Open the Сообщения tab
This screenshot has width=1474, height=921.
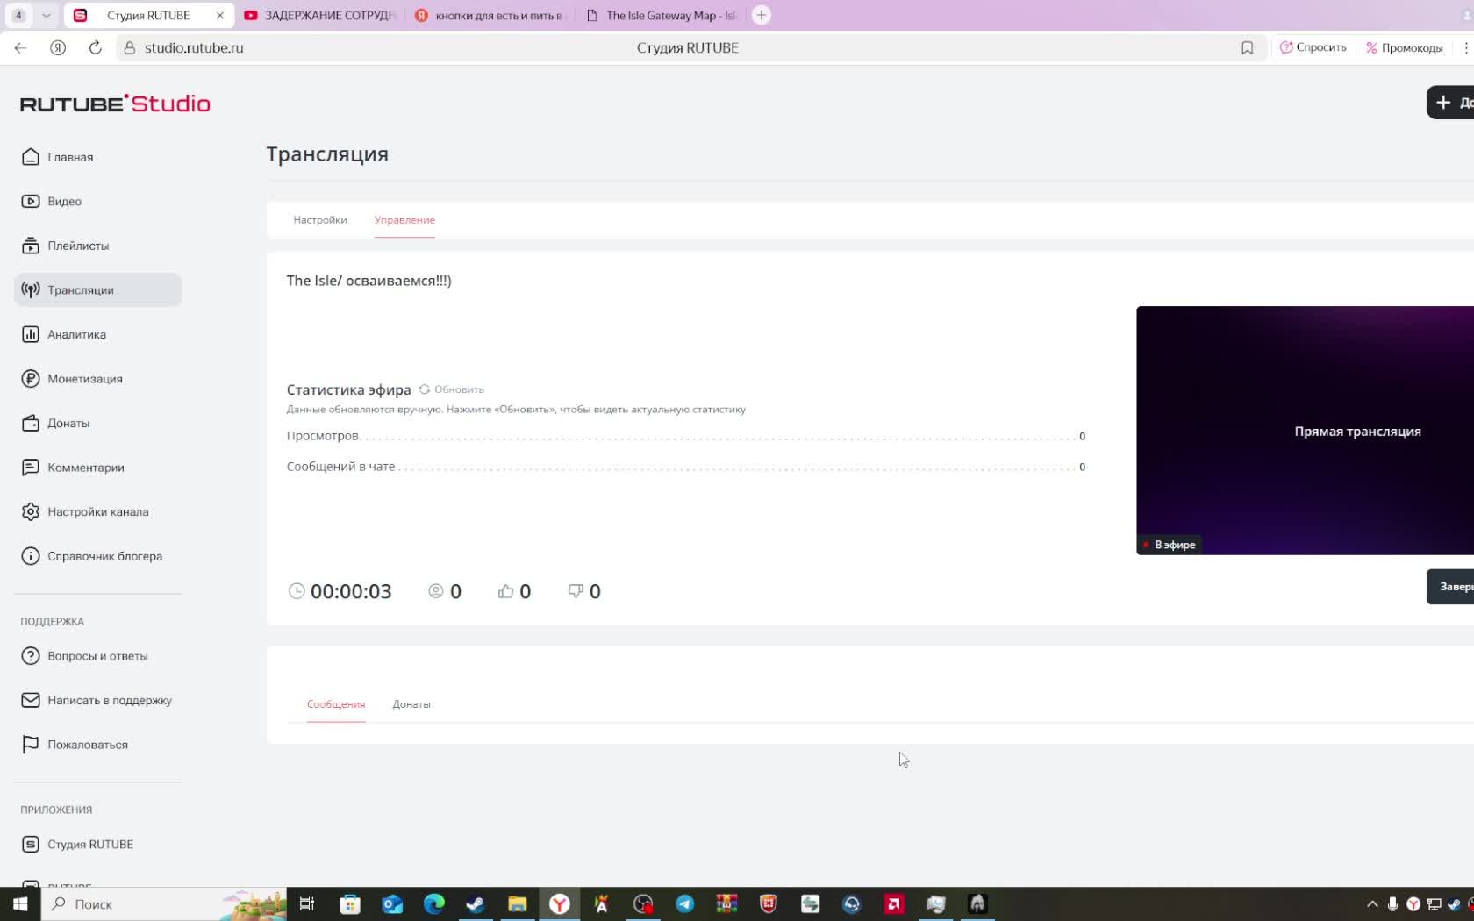[336, 704]
